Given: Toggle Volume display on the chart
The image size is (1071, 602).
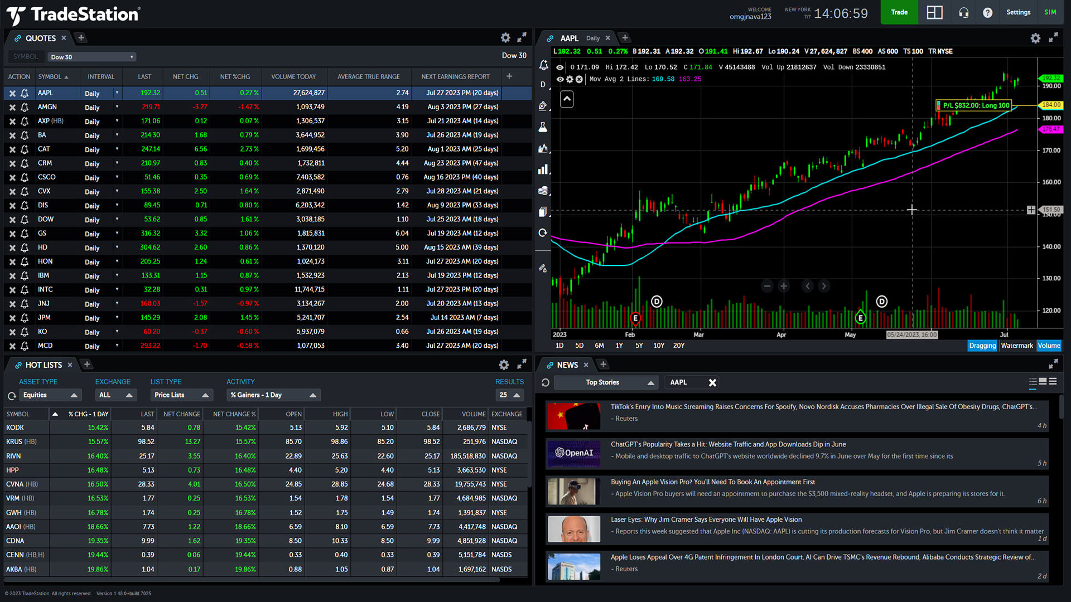Looking at the screenshot, I should 1049,346.
